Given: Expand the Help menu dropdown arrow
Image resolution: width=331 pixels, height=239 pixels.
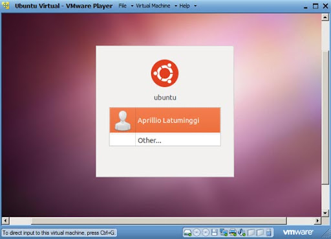Looking at the screenshot, I should point(195,6).
